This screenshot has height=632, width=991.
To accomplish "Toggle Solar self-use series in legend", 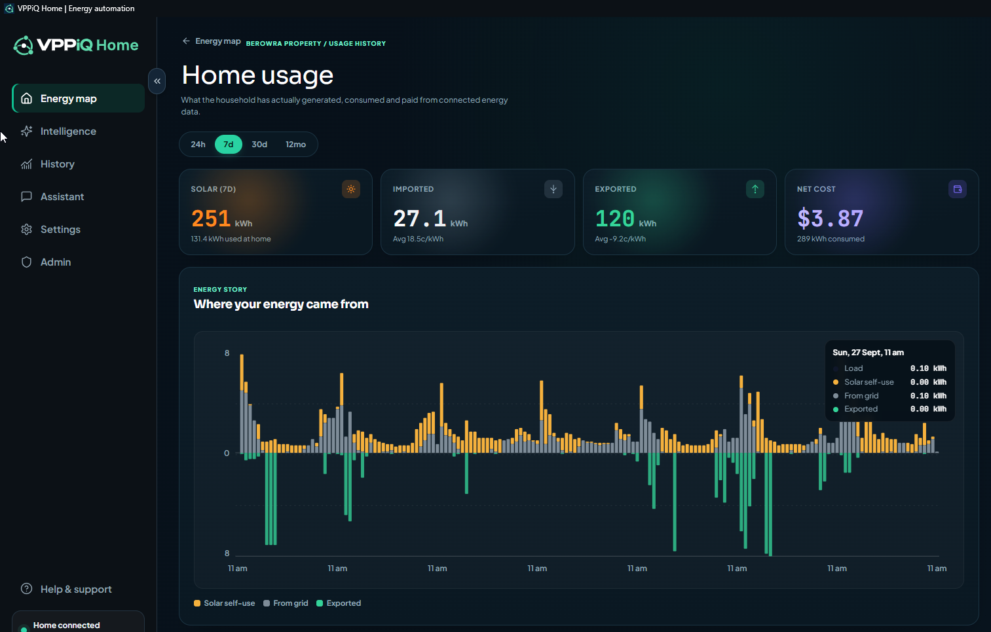I will (224, 603).
